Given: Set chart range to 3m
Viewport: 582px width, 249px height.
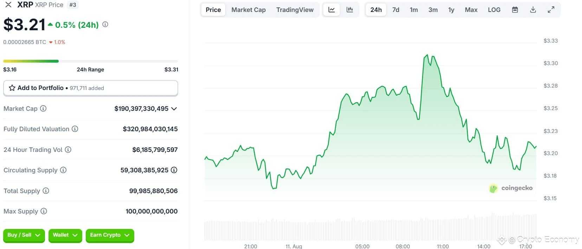Looking at the screenshot, I should tap(433, 10).
